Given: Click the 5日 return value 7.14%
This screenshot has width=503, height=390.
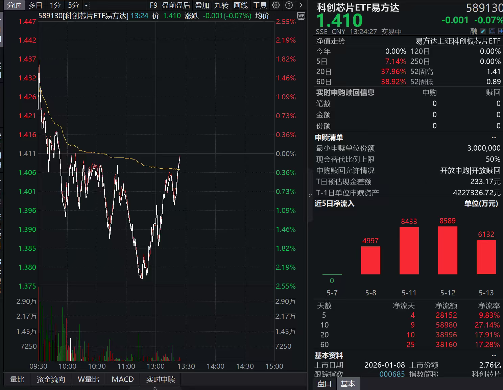Looking at the screenshot, I should (x=396, y=62).
